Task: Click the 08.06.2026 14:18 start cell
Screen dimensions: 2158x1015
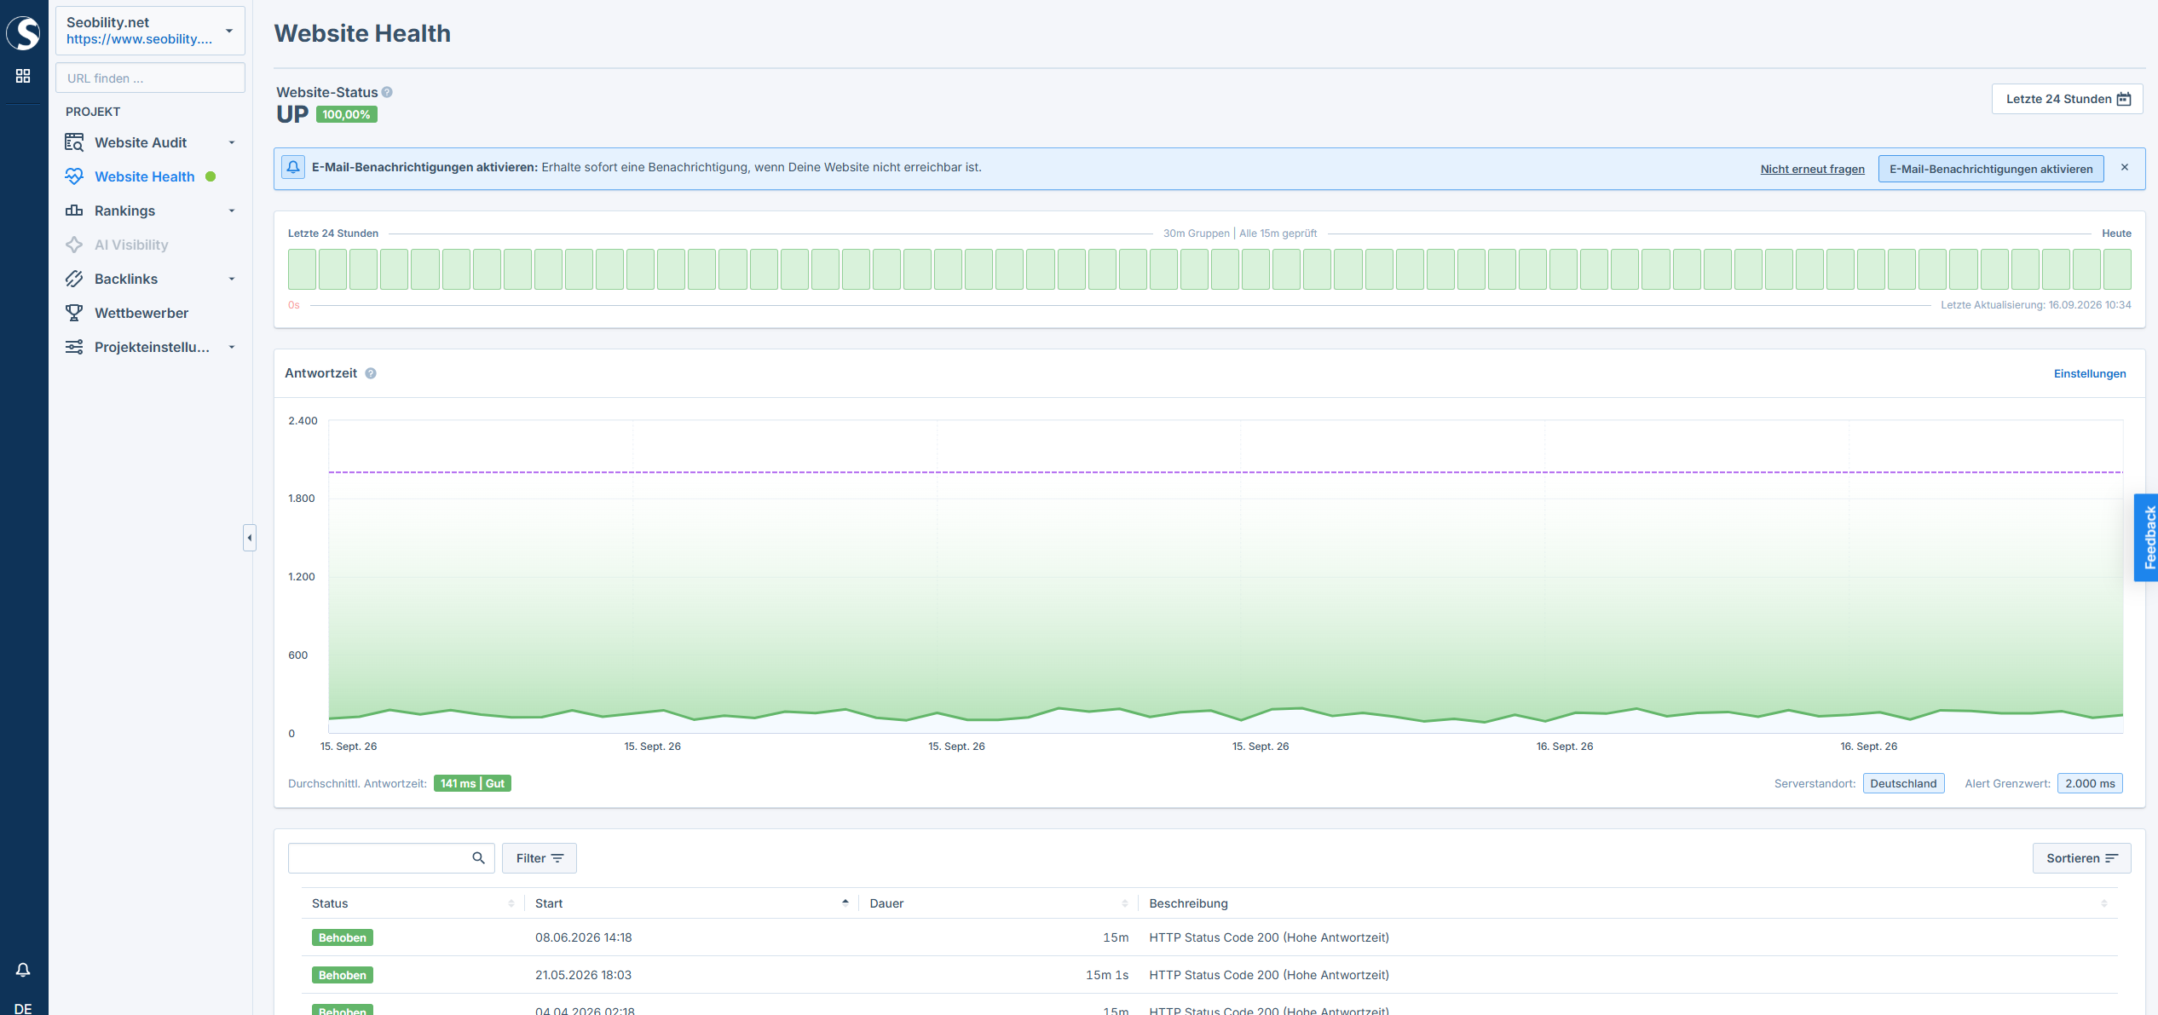Action: 583,937
